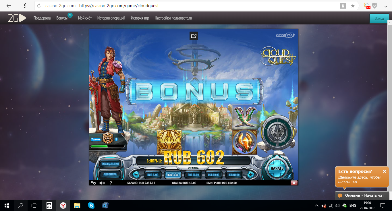Open the ТАБЛИЦА ВЫПЛАТ paytable

coord(110,164)
